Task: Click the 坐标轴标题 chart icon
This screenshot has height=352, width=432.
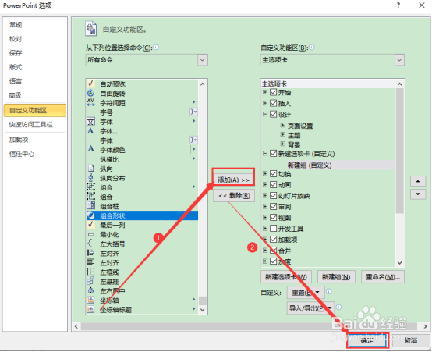Action: pyautogui.click(x=90, y=309)
